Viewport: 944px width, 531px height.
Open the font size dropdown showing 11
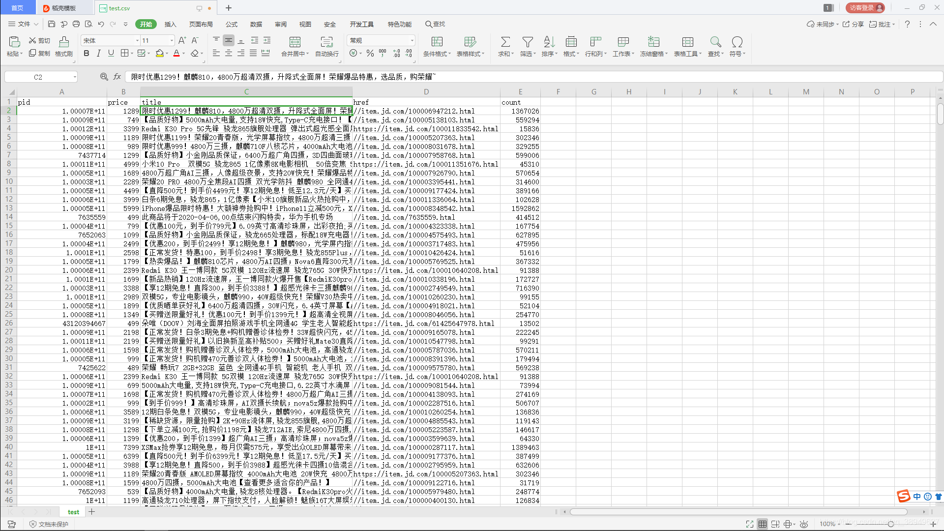tap(172, 40)
